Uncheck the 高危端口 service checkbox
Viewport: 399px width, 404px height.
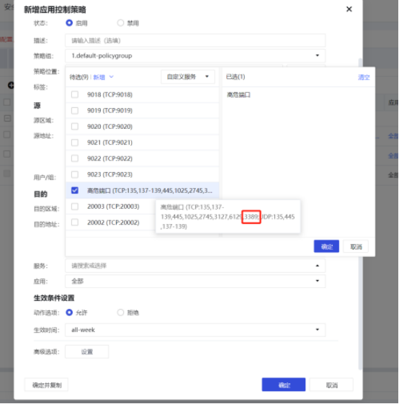tap(75, 190)
